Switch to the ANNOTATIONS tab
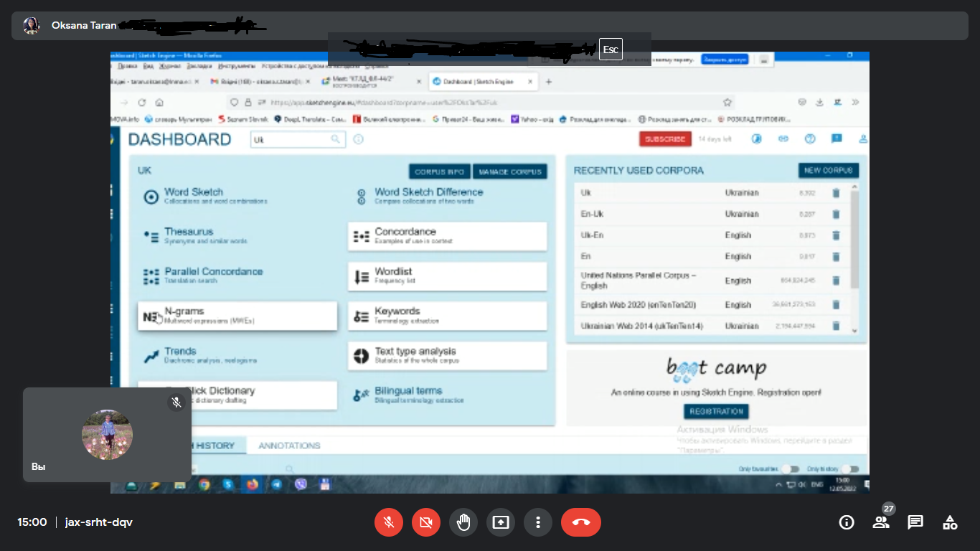The height and width of the screenshot is (551, 980). 289,446
